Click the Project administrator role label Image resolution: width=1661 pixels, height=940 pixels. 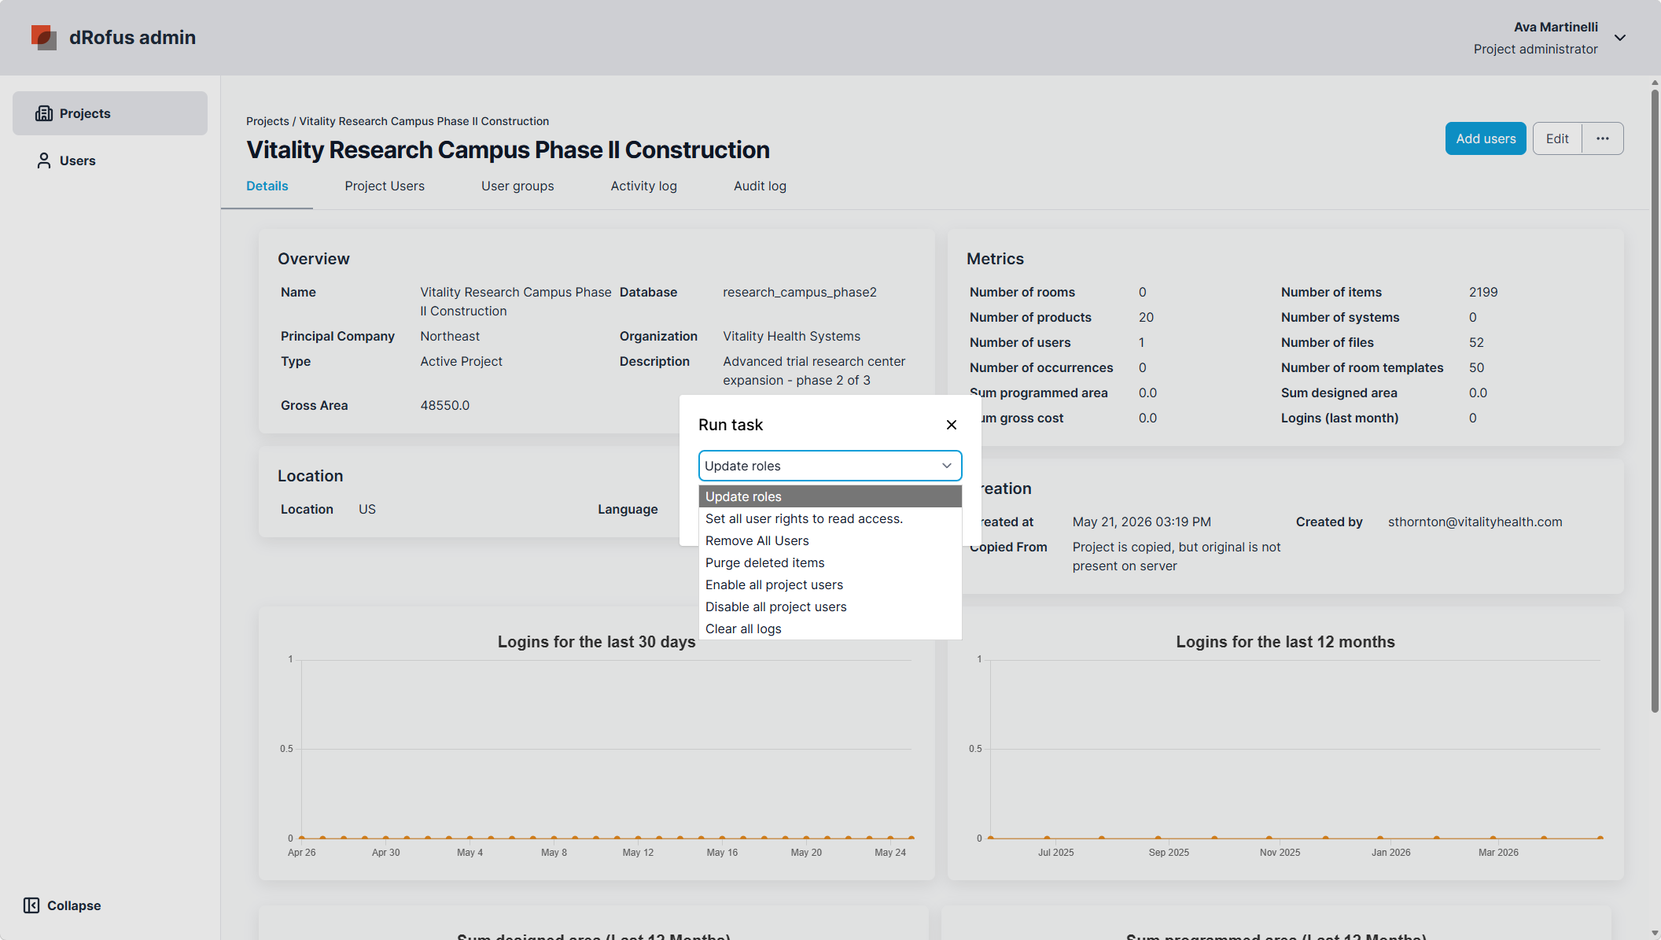tap(1536, 49)
